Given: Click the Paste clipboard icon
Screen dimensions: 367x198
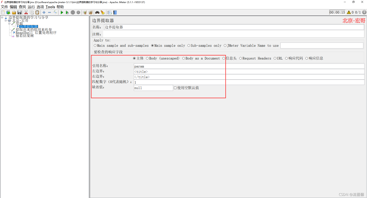Looking at the screenshot, I should point(37,12).
